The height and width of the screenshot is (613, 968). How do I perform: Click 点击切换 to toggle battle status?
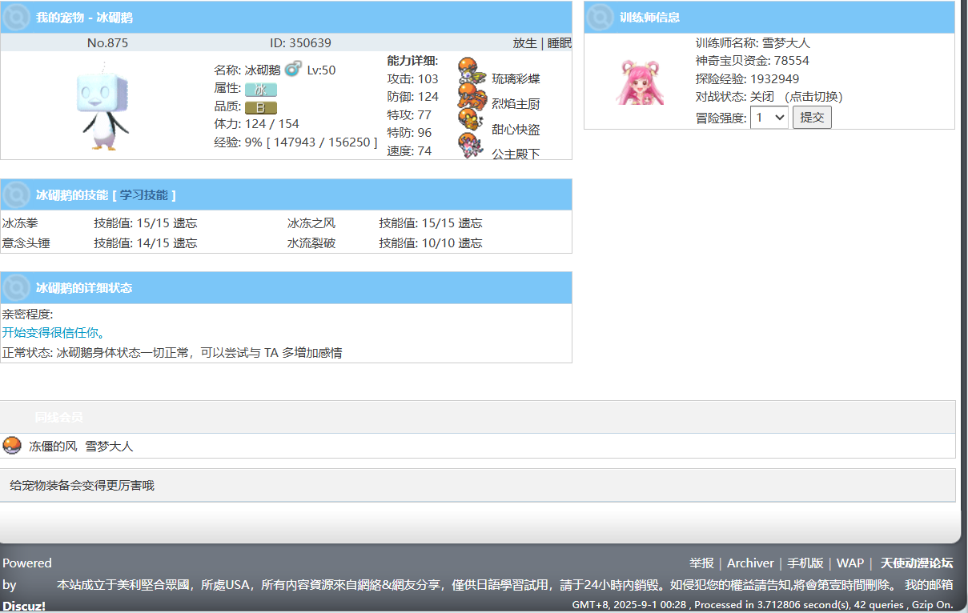(814, 97)
